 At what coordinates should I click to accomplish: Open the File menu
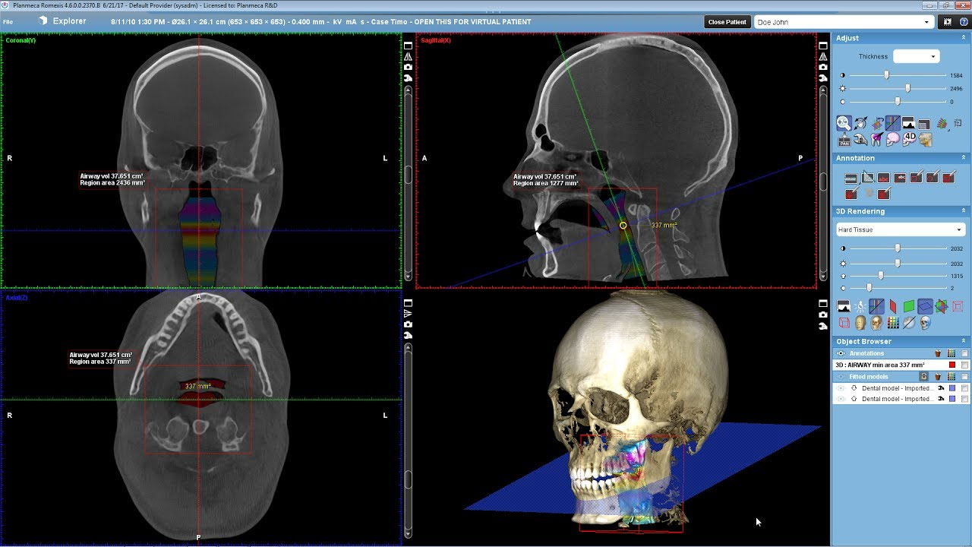(x=8, y=22)
